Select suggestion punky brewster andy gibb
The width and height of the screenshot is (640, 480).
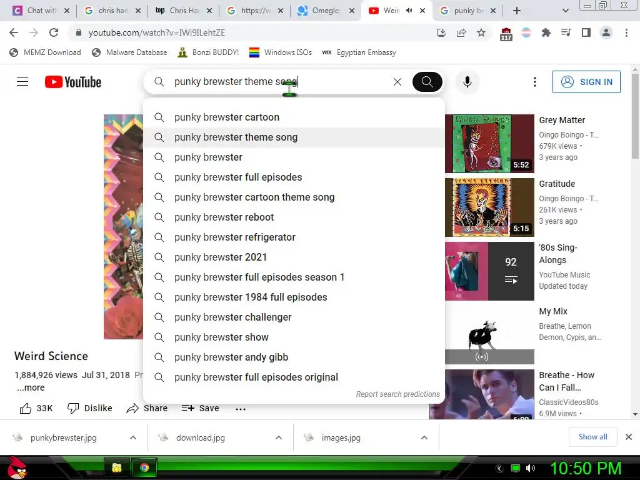coord(294,357)
